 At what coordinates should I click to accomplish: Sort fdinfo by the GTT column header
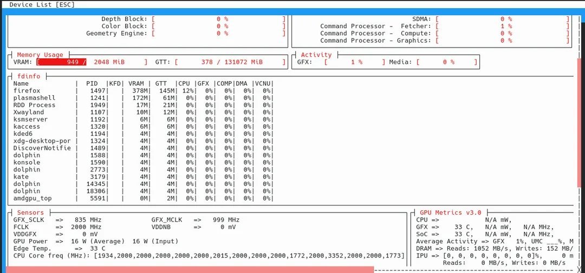pyautogui.click(x=161, y=83)
